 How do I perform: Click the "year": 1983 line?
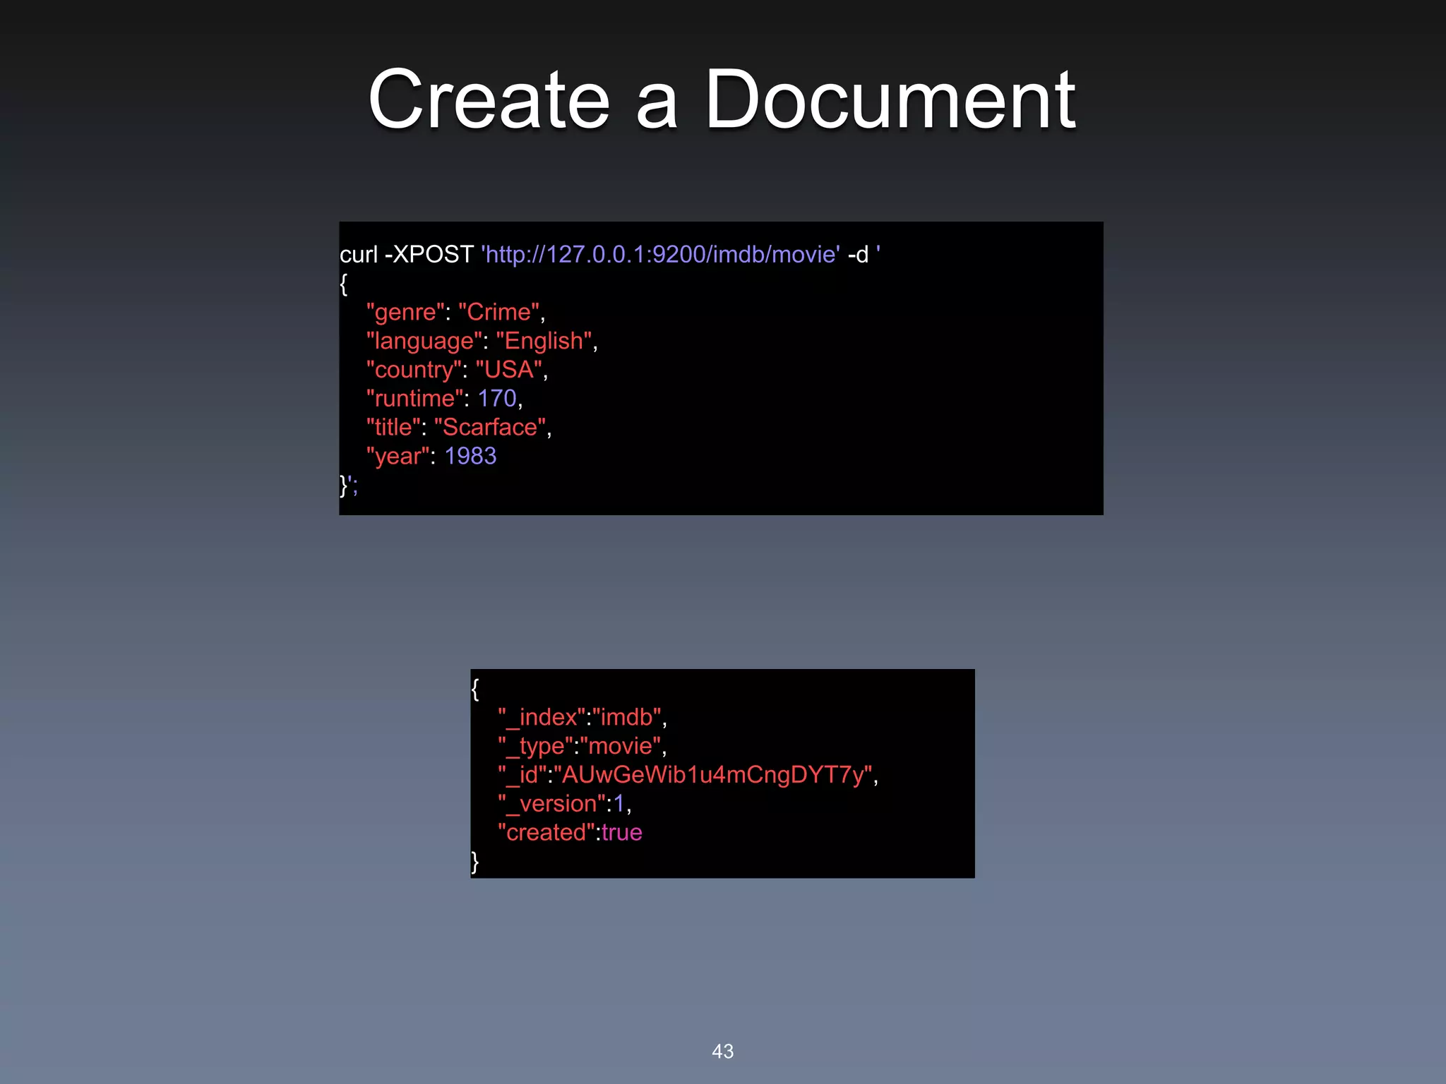[431, 457]
